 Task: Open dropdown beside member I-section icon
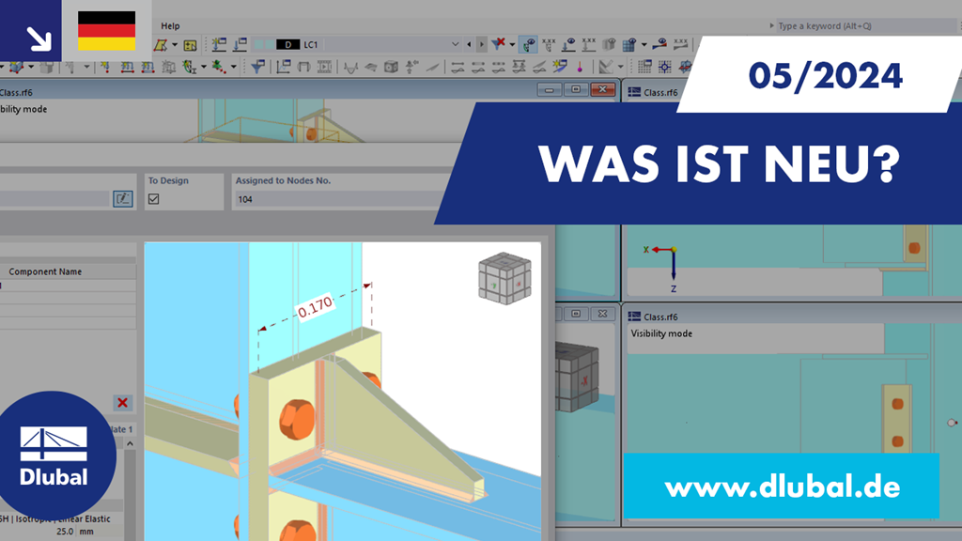[204, 67]
